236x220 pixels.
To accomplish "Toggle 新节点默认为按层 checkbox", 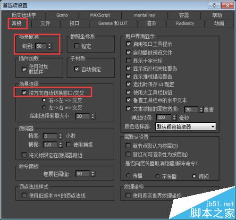I will 128,145.
